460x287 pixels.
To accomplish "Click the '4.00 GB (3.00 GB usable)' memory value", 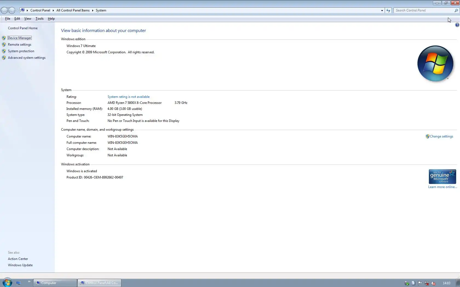I will pyautogui.click(x=125, y=109).
